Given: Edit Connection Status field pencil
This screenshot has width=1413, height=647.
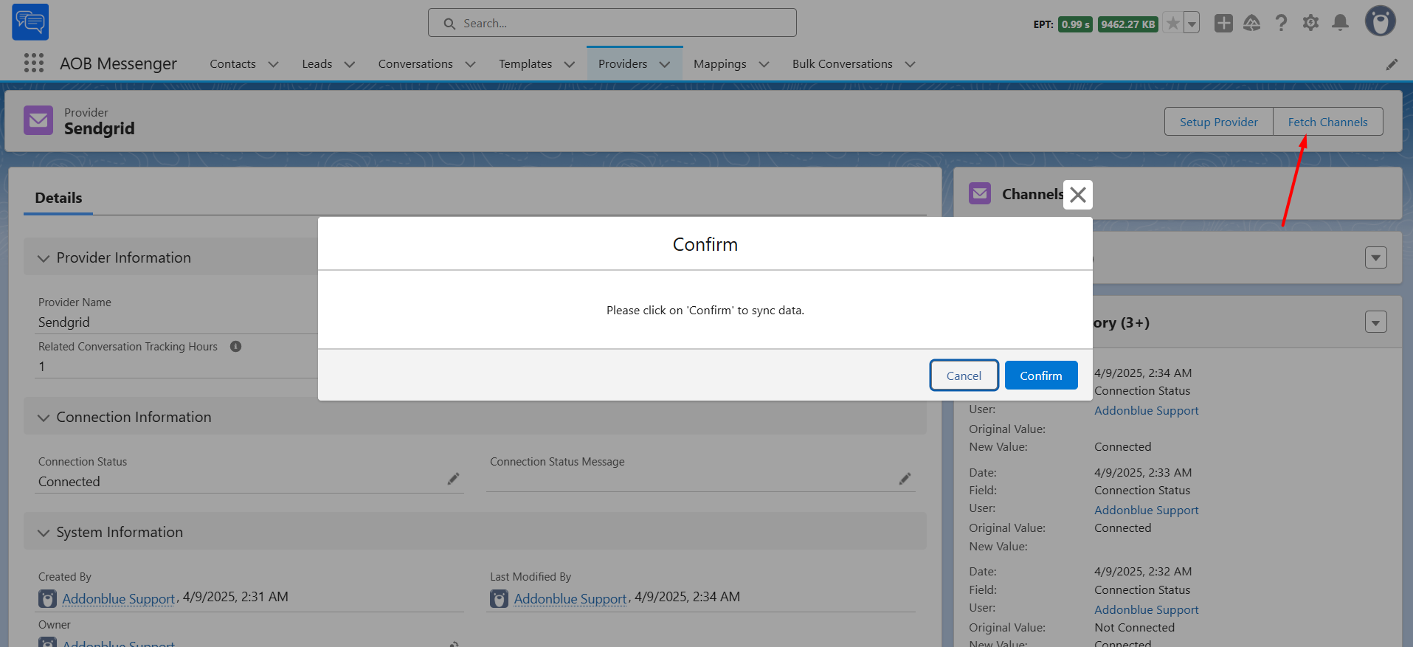Looking at the screenshot, I should pyautogui.click(x=453, y=480).
